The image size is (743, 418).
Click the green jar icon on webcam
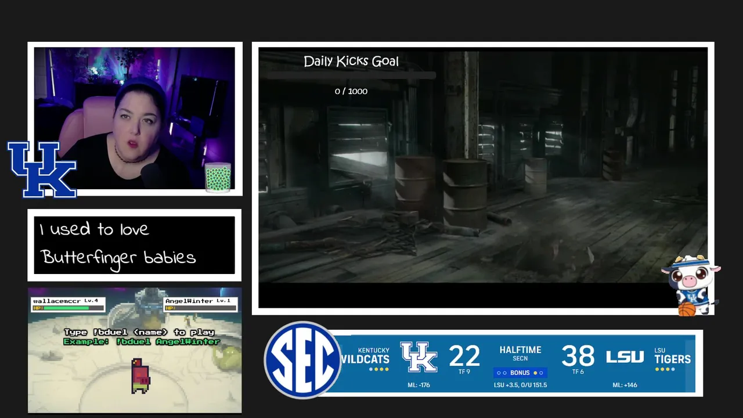tap(218, 177)
